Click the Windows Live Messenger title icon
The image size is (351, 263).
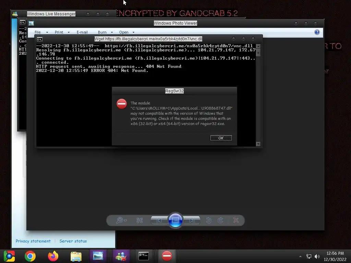[x=15, y=14]
